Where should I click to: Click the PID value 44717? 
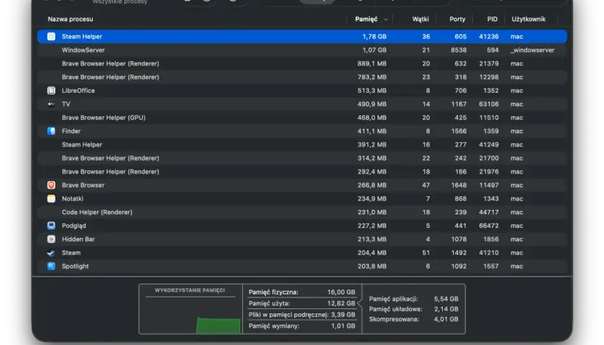click(x=489, y=212)
